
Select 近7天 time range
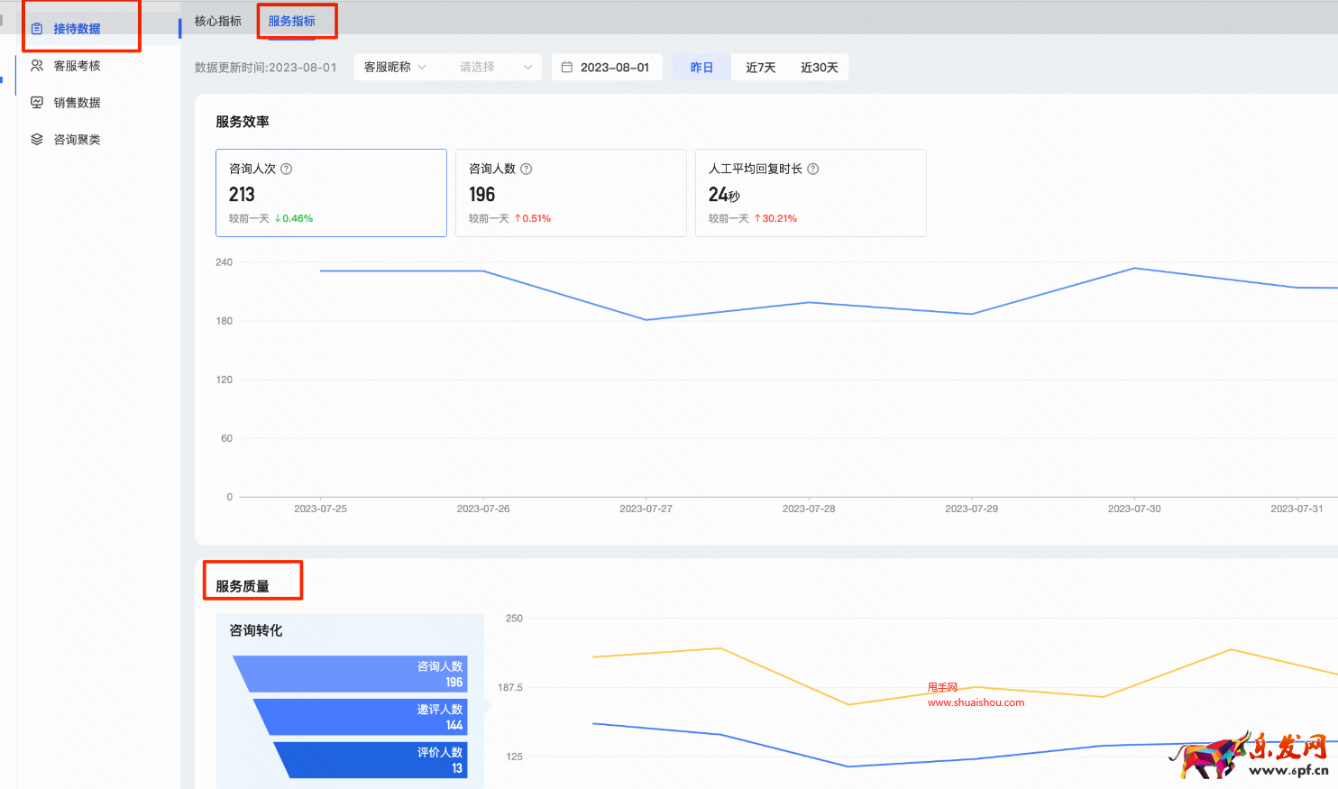pyautogui.click(x=761, y=68)
